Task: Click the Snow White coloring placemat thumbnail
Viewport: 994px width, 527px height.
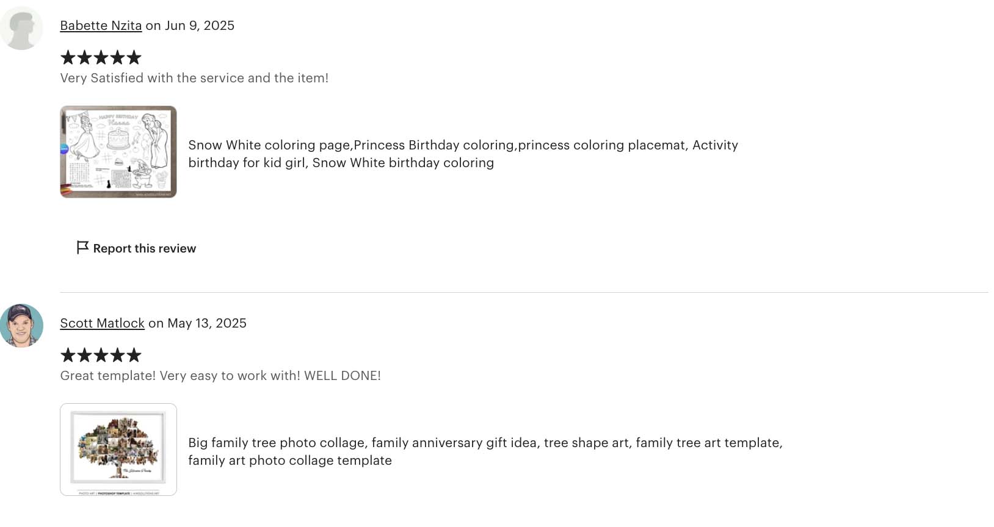Action: click(118, 152)
